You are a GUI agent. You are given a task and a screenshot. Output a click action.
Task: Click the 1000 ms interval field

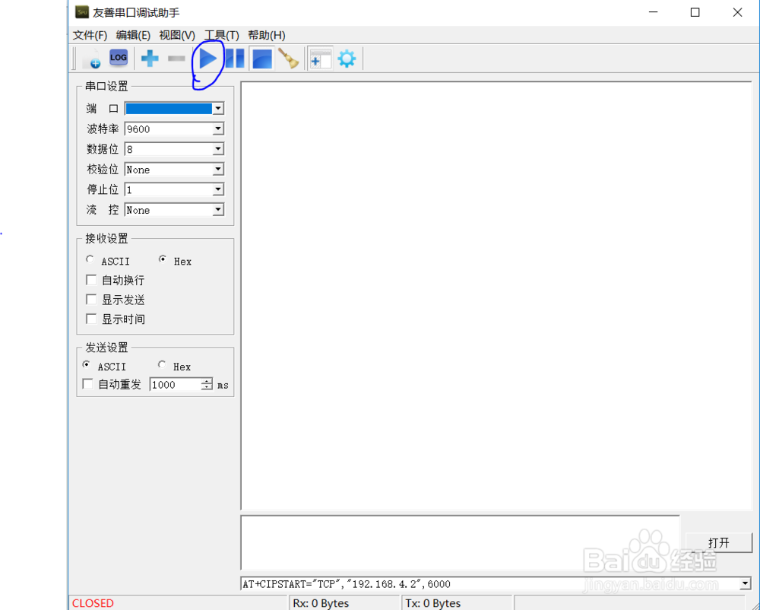pos(176,385)
